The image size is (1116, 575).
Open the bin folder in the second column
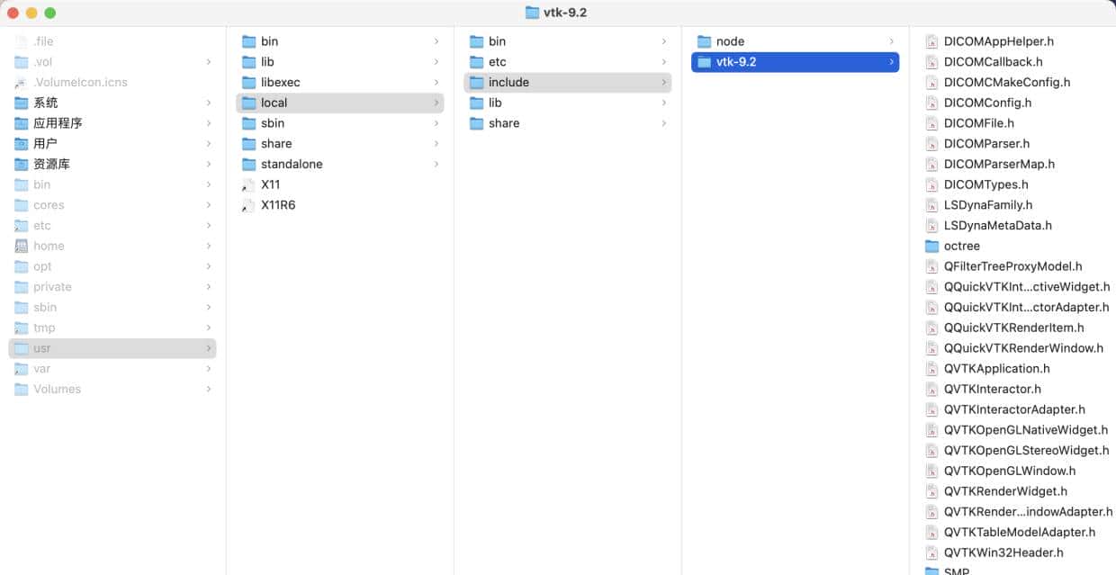269,40
